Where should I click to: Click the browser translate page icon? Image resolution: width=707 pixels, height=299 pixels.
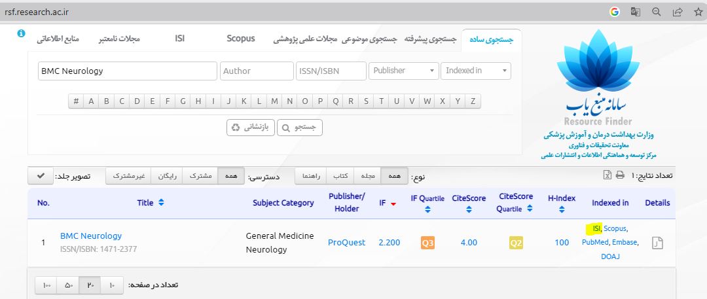[x=635, y=12]
